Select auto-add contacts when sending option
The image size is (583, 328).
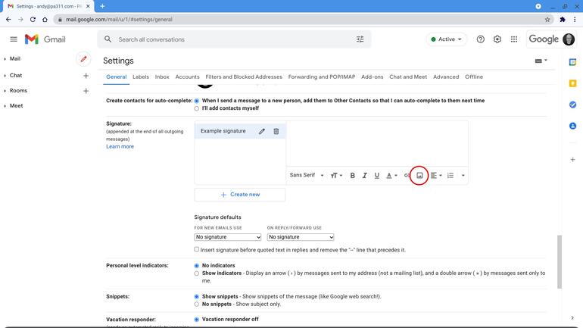[x=197, y=101]
